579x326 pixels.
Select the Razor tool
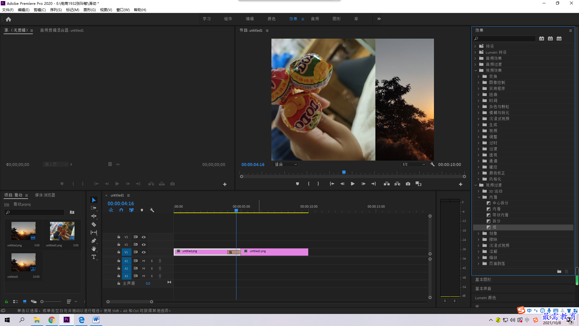coord(94,224)
